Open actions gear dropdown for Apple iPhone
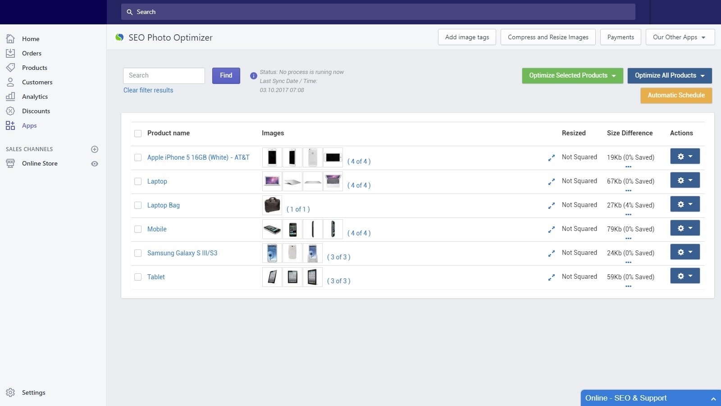Viewport: 721px width, 406px height. pos(685,157)
